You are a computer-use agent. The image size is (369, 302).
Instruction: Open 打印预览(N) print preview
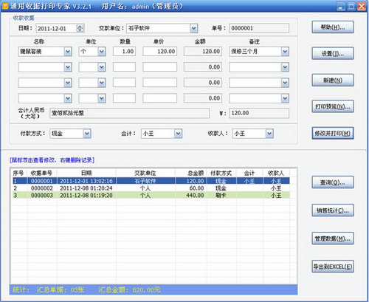pyautogui.click(x=333, y=106)
